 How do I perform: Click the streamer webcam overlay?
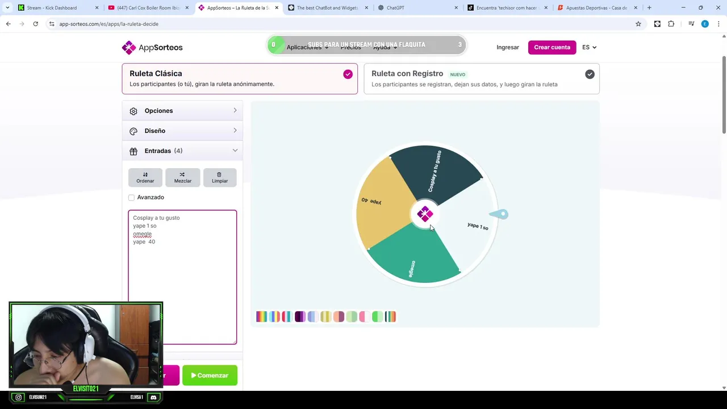(86, 344)
